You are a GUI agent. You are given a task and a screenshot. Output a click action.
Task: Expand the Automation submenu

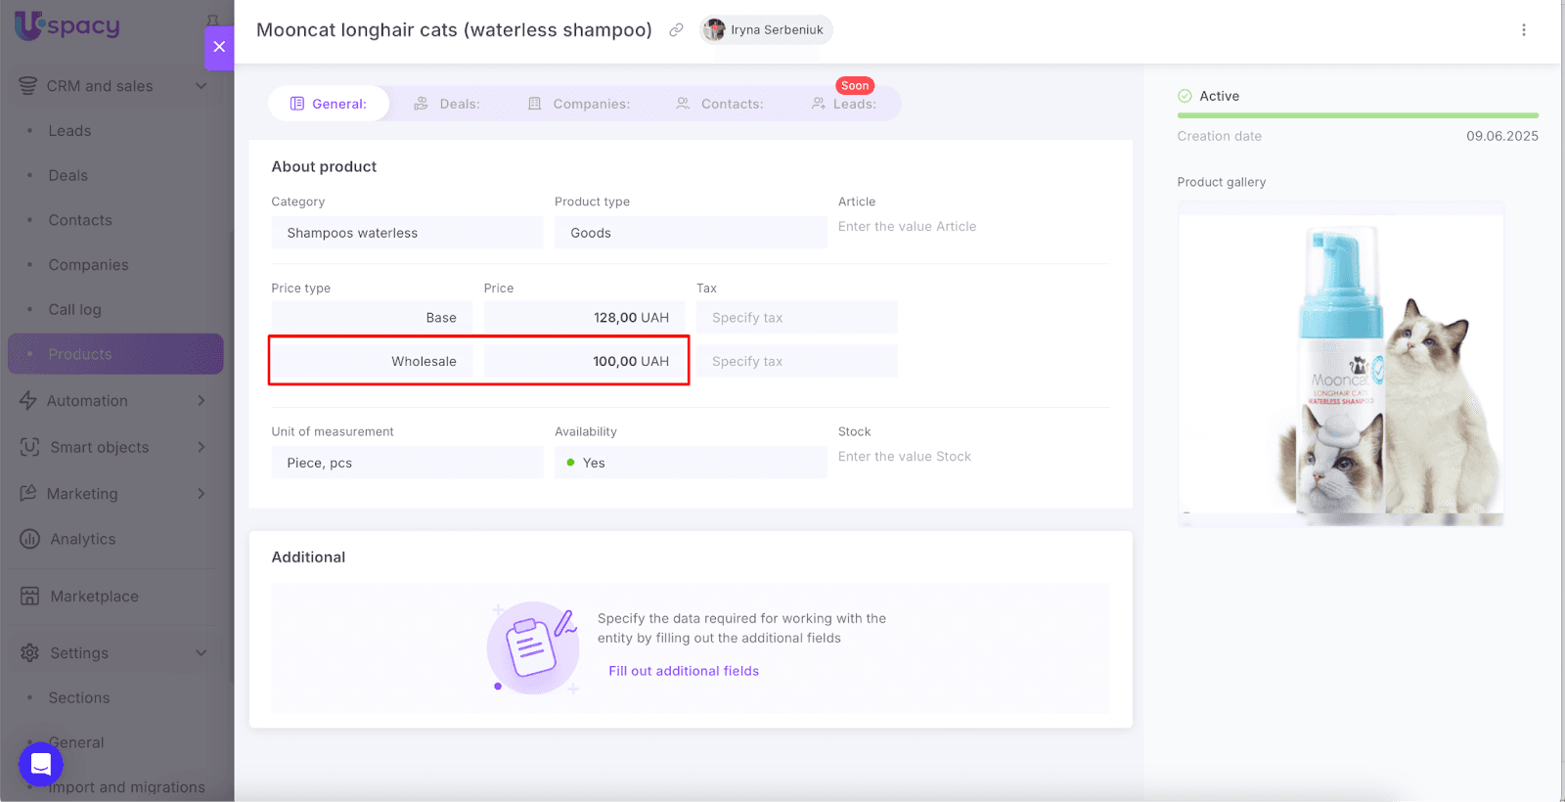click(x=201, y=401)
